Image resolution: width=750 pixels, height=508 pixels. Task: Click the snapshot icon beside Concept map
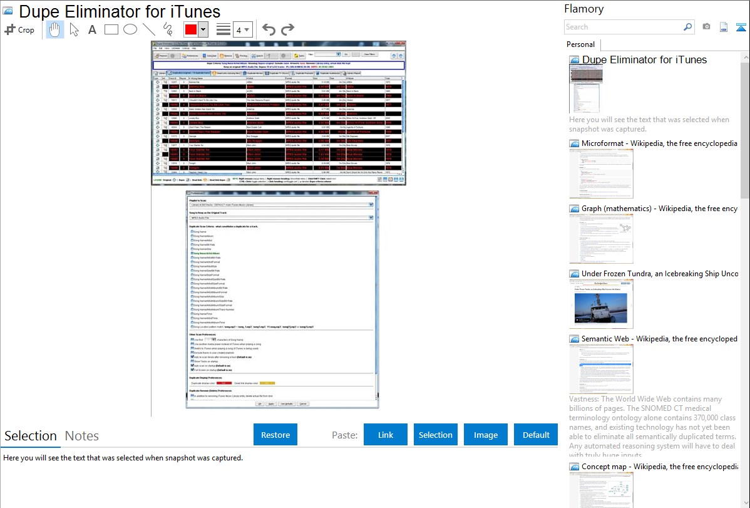pyautogui.click(x=574, y=467)
